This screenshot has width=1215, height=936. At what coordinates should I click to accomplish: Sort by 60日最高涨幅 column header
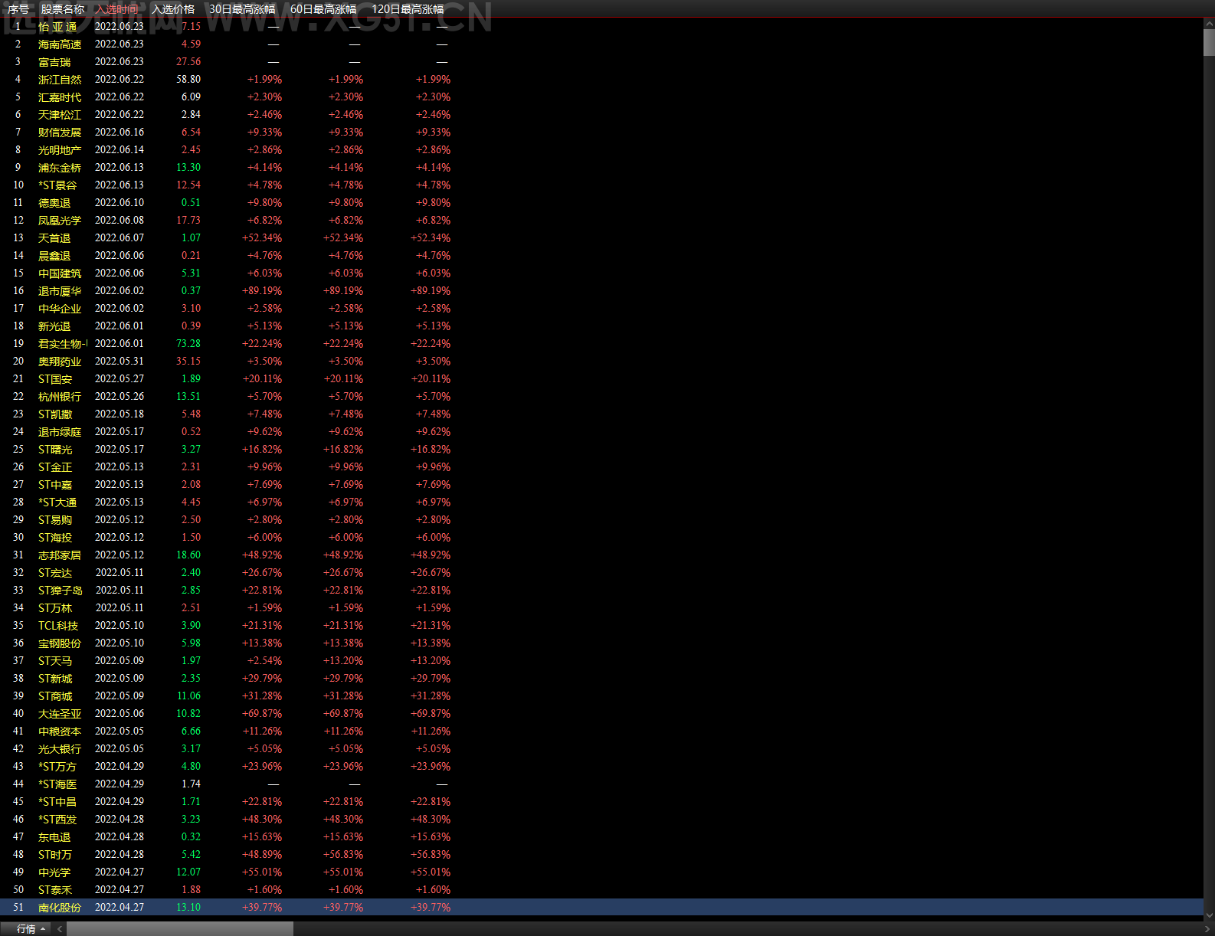pos(323,9)
